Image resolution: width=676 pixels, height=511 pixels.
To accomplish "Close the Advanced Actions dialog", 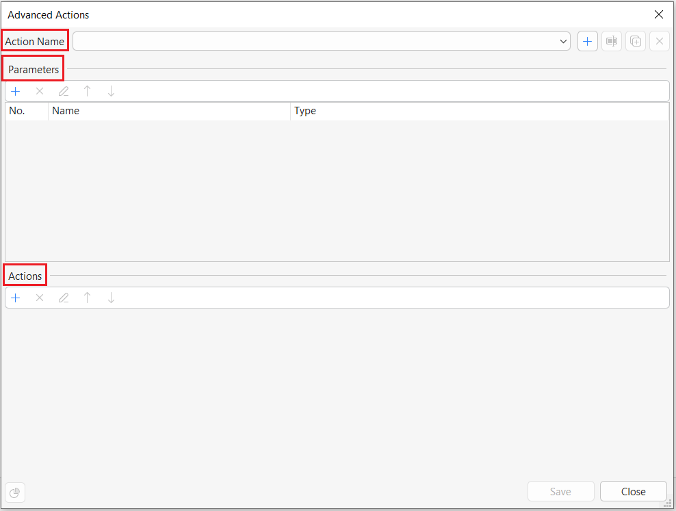I will click(633, 491).
